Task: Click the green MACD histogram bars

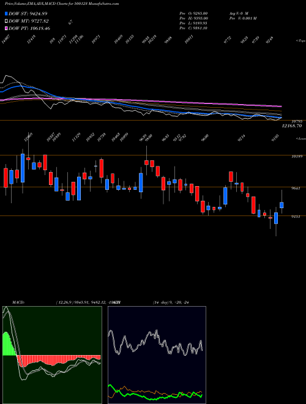Action: tap(9, 344)
